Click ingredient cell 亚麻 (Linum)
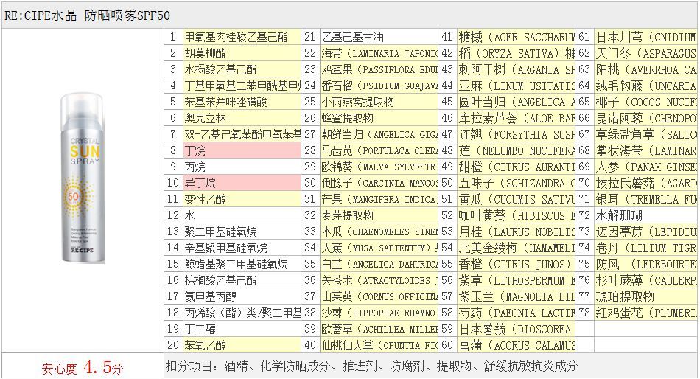The image size is (700, 379). pos(516,86)
